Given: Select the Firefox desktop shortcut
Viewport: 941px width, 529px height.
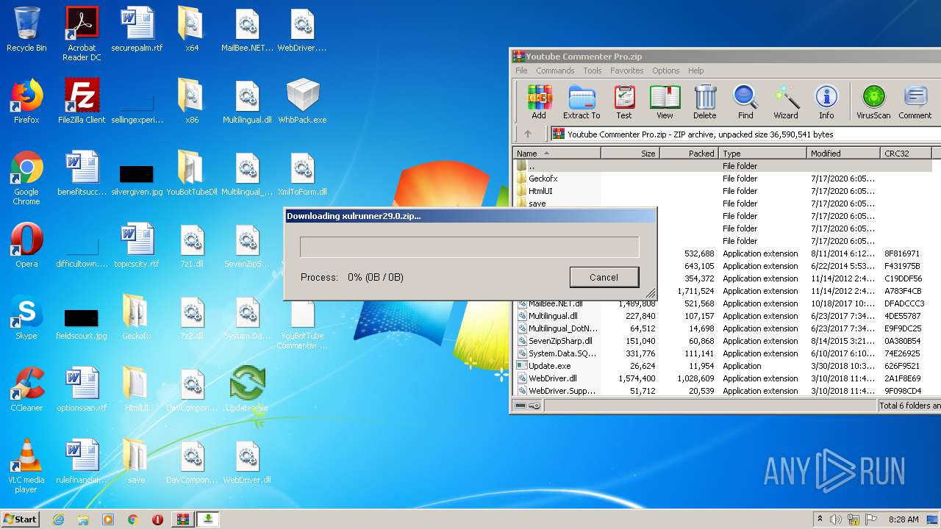Looking at the screenshot, I should 26,101.
